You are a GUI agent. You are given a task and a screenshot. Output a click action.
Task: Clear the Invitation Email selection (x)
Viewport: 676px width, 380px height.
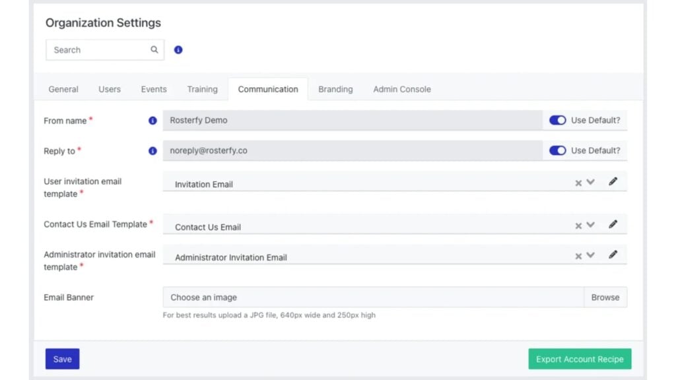click(578, 183)
